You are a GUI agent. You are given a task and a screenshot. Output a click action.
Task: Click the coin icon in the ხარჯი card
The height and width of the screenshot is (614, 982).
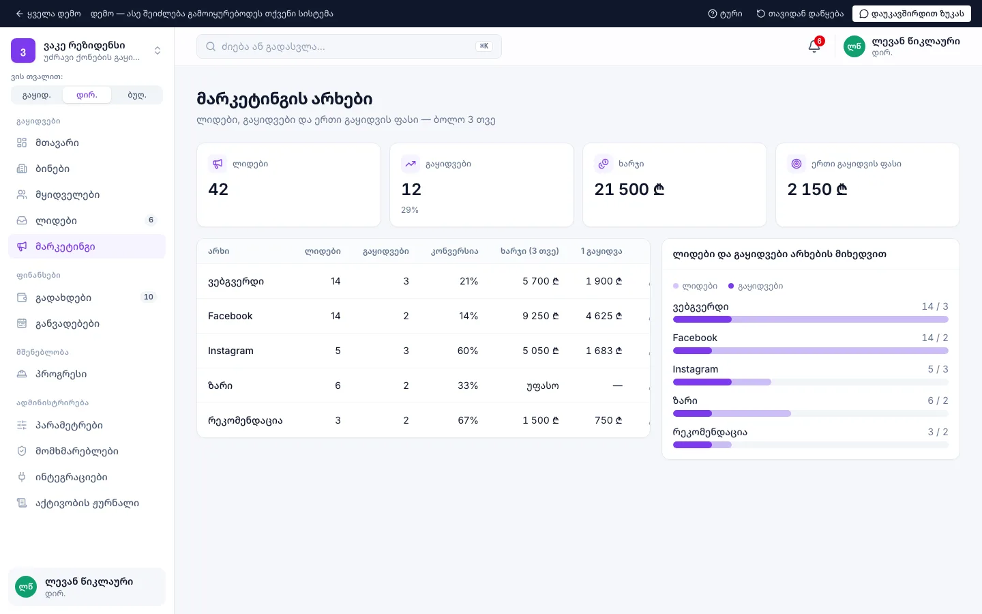[604, 164]
